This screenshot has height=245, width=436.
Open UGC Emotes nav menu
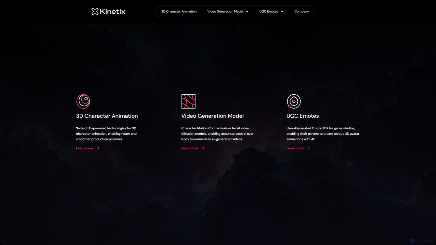271,12
